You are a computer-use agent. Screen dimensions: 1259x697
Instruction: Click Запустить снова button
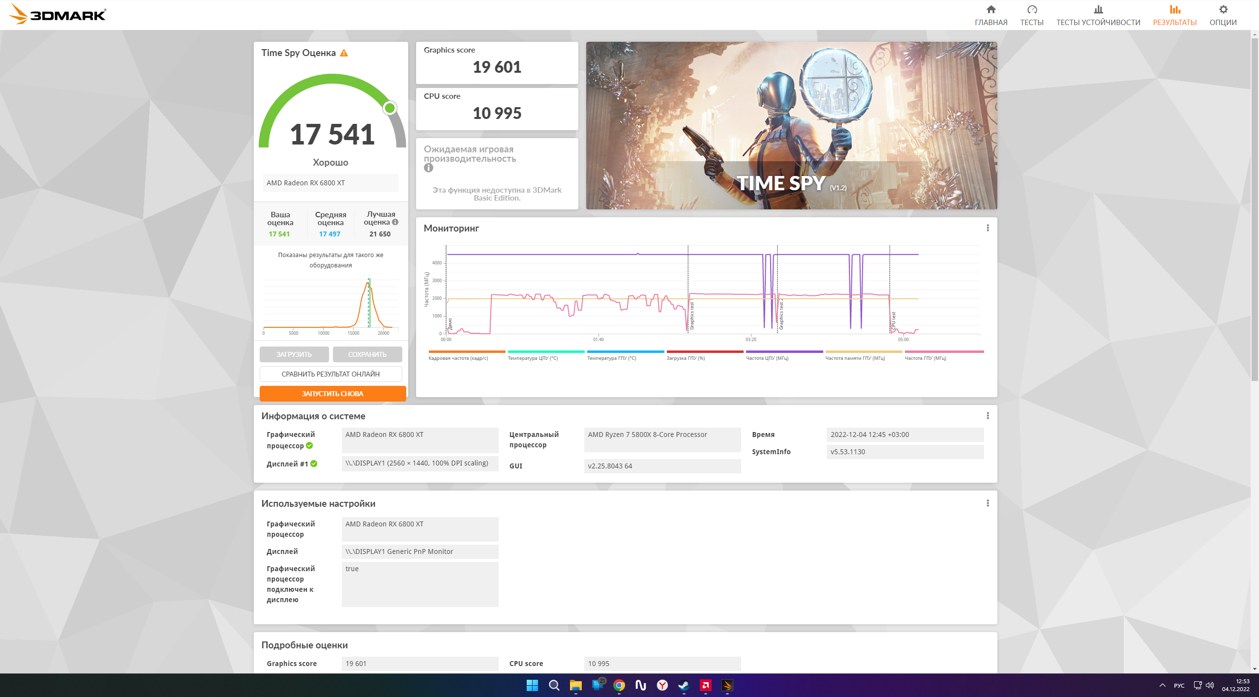[x=332, y=394]
